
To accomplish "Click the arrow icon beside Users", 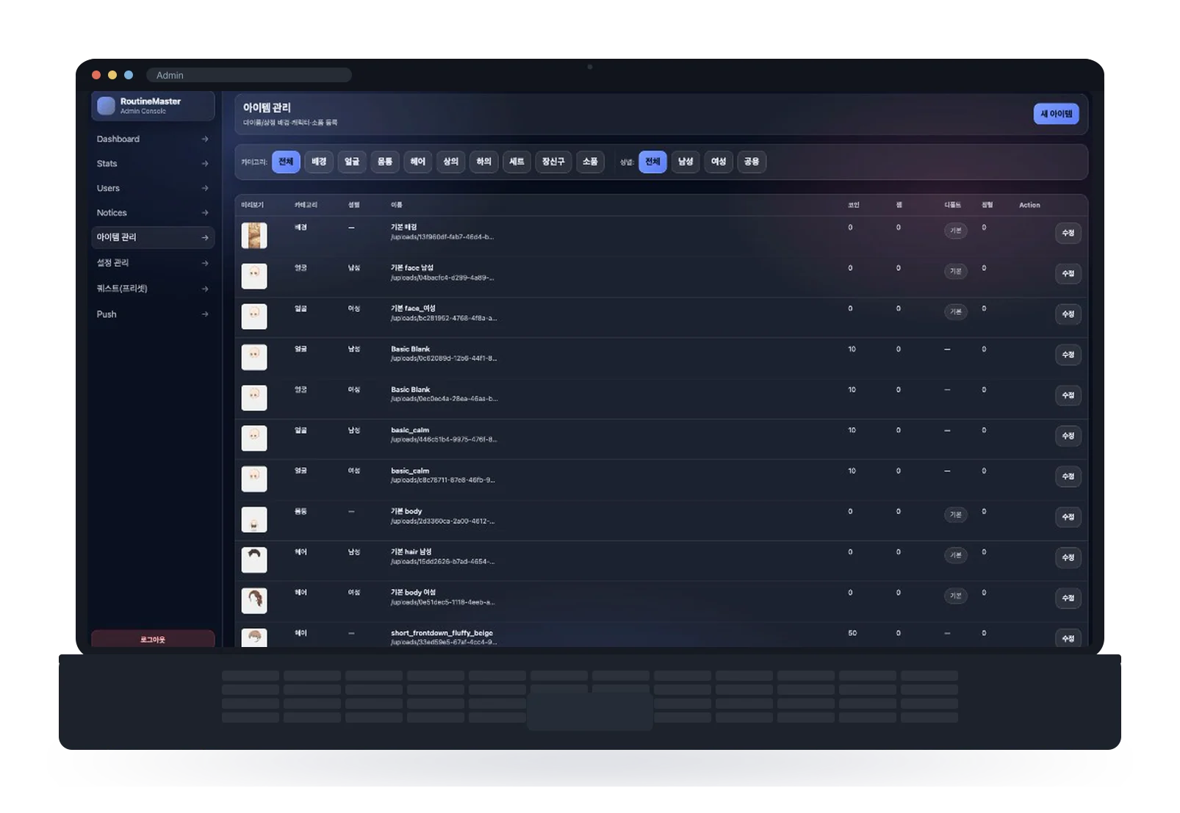I will coord(205,188).
